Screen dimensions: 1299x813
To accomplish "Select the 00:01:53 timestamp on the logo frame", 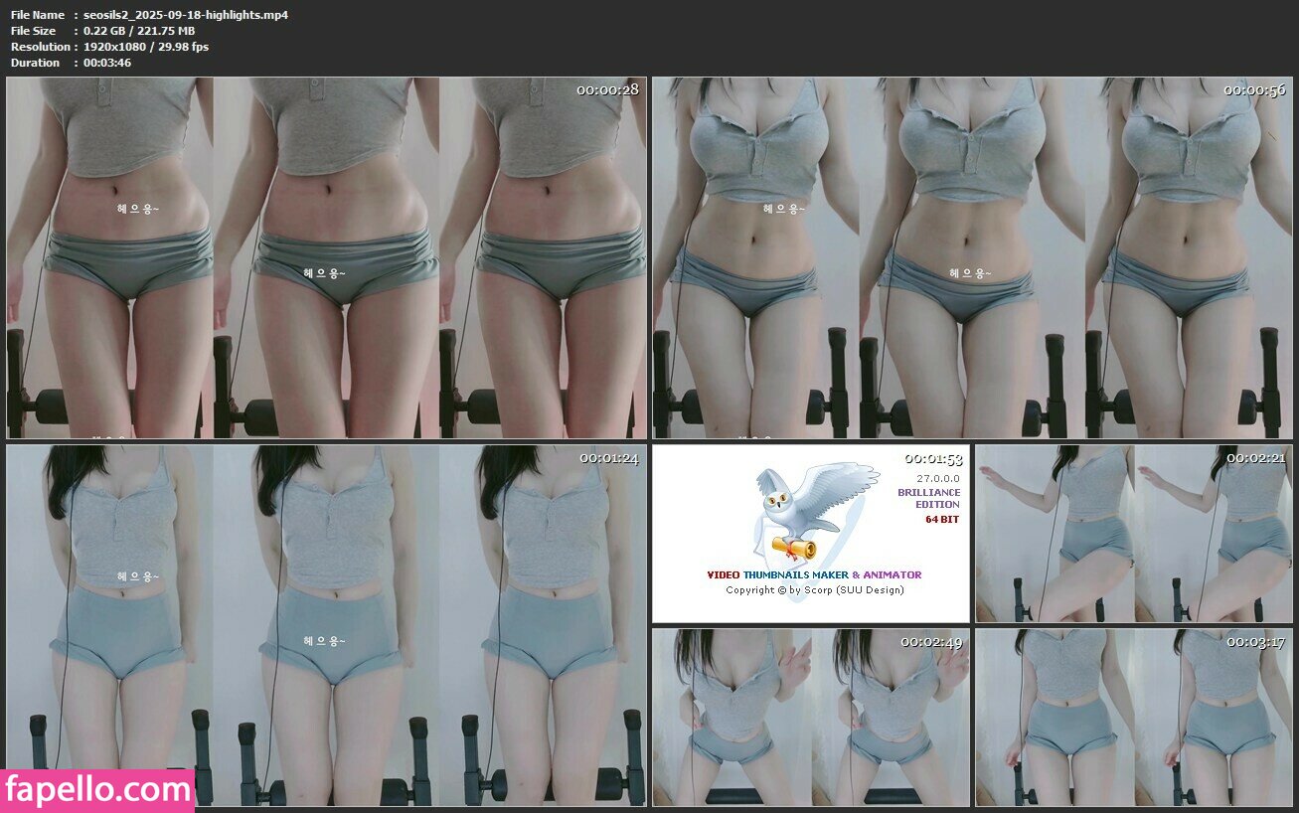I will click(932, 459).
